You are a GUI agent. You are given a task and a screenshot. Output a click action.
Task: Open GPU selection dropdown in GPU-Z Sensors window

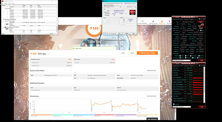pos(182,107)
